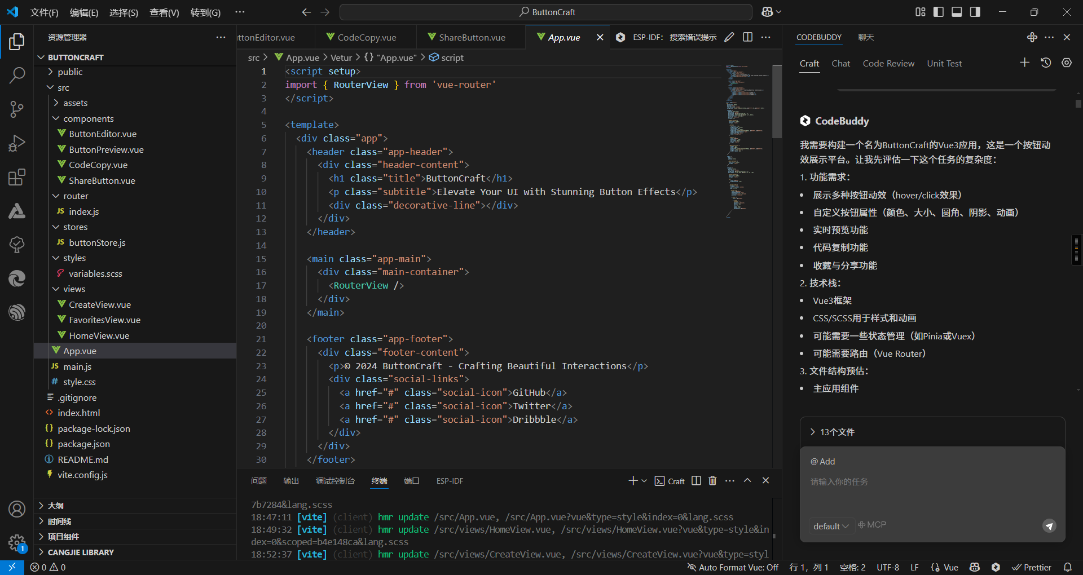The width and height of the screenshot is (1083, 575).
Task: Click the Craft terminal label
Action: pos(670,481)
